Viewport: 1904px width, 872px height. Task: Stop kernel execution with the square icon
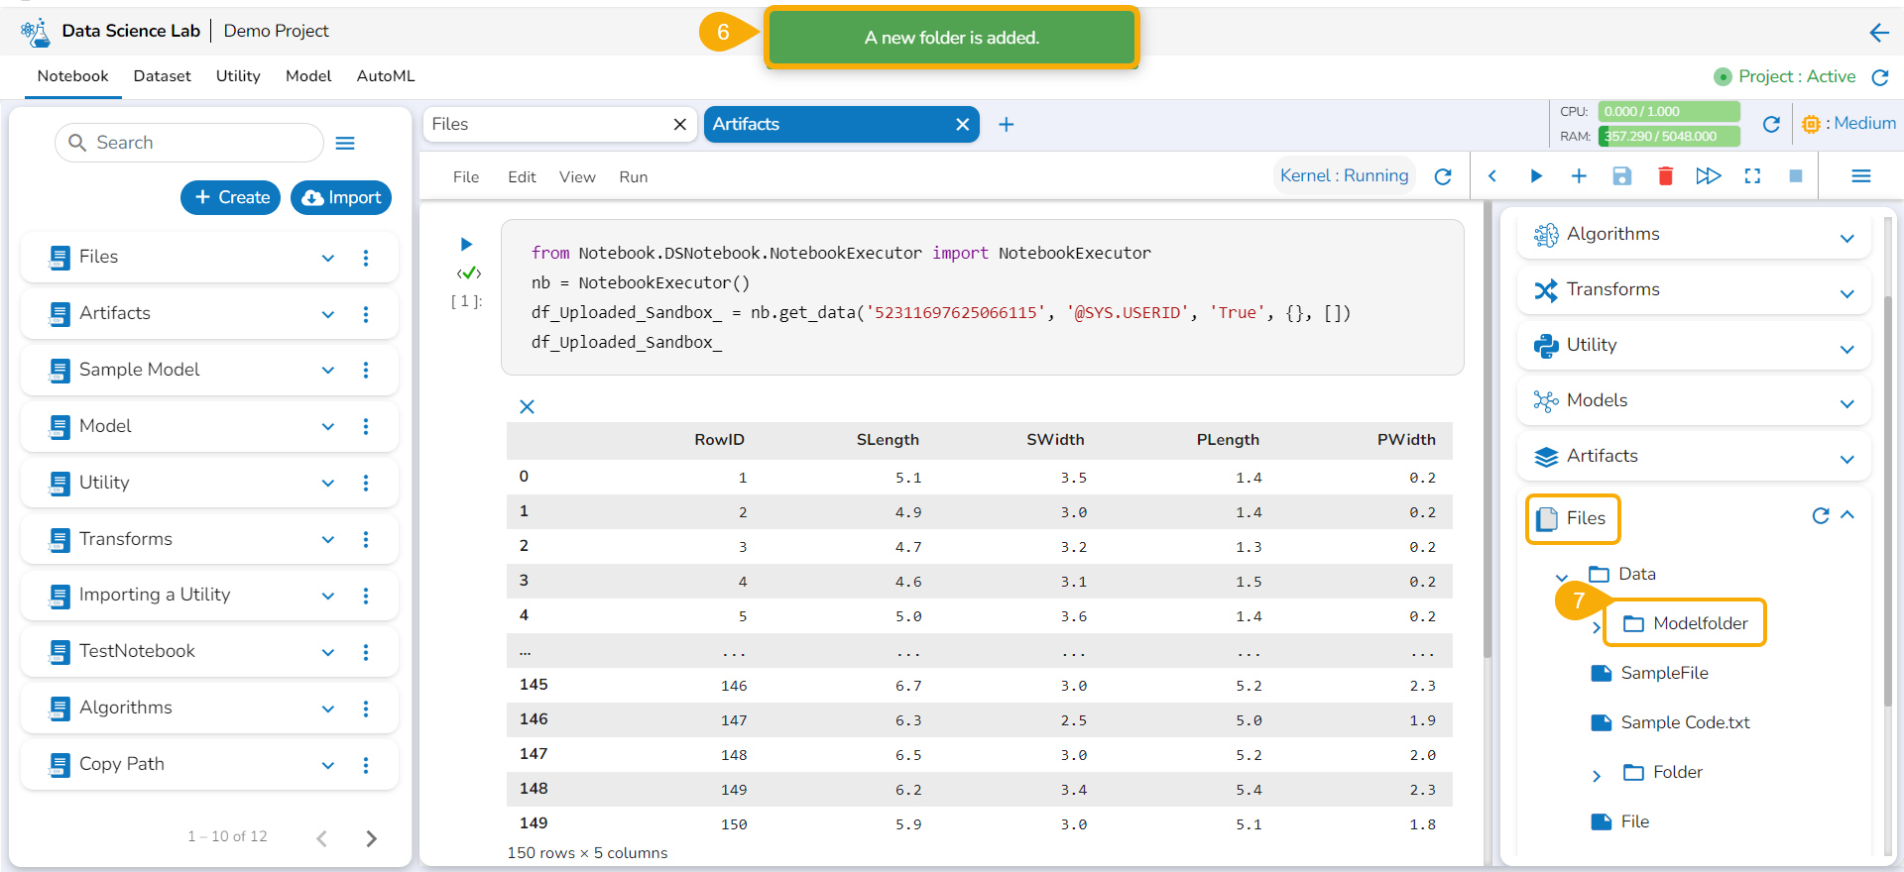[1795, 176]
